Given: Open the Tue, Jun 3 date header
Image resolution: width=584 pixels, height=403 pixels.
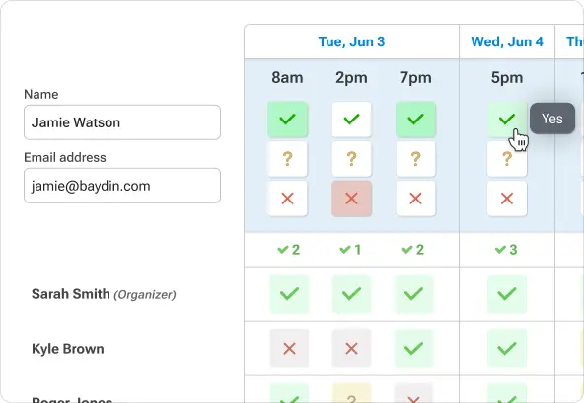Looking at the screenshot, I should pyautogui.click(x=351, y=41).
